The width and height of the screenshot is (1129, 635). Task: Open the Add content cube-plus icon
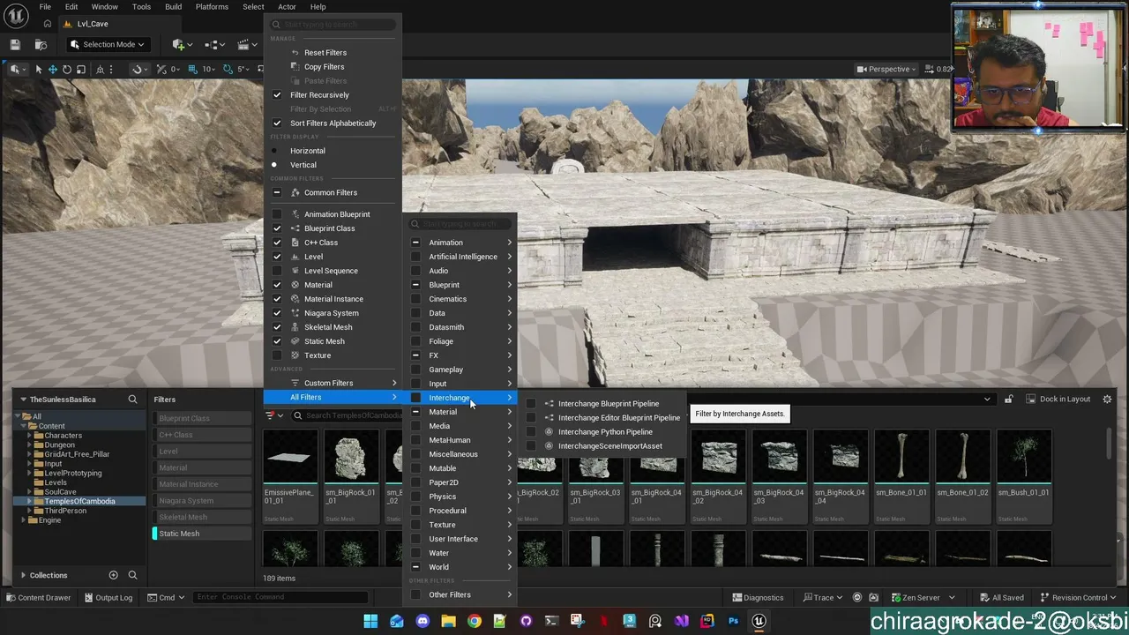[180, 44]
